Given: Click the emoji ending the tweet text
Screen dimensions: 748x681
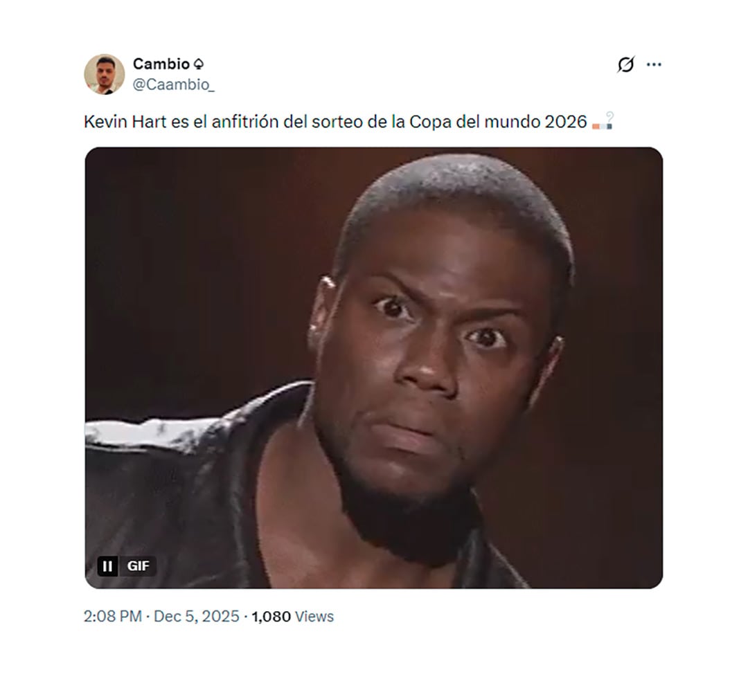Looking at the screenshot, I should (603, 121).
